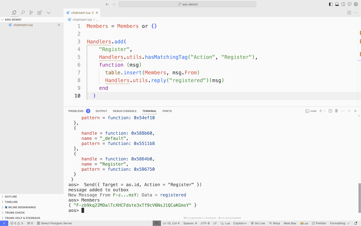The image size is (361, 226).
Task: Click Select Postgres Server in the status bar
Action: [54, 223]
